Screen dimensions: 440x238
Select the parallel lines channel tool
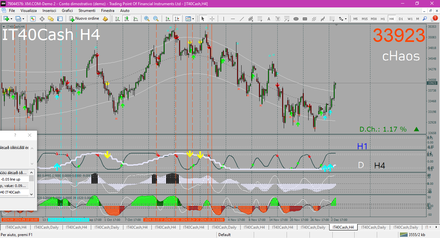coord(314,19)
